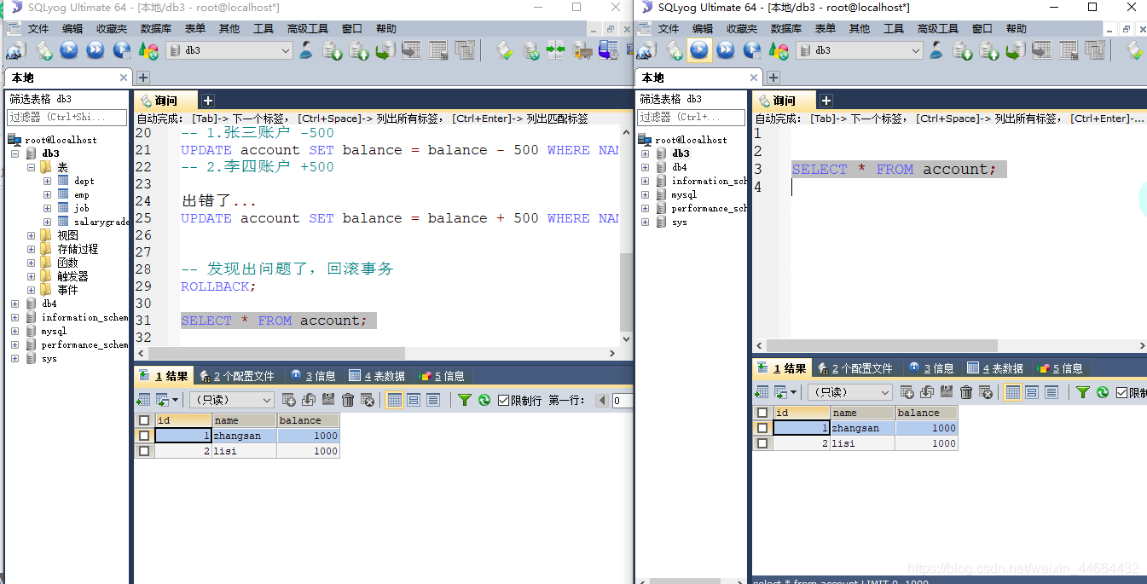Viewport: 1147px width, 584px height.
Task: Check the zhangsan row checkbox in left grid
Action: click(143, 436)
